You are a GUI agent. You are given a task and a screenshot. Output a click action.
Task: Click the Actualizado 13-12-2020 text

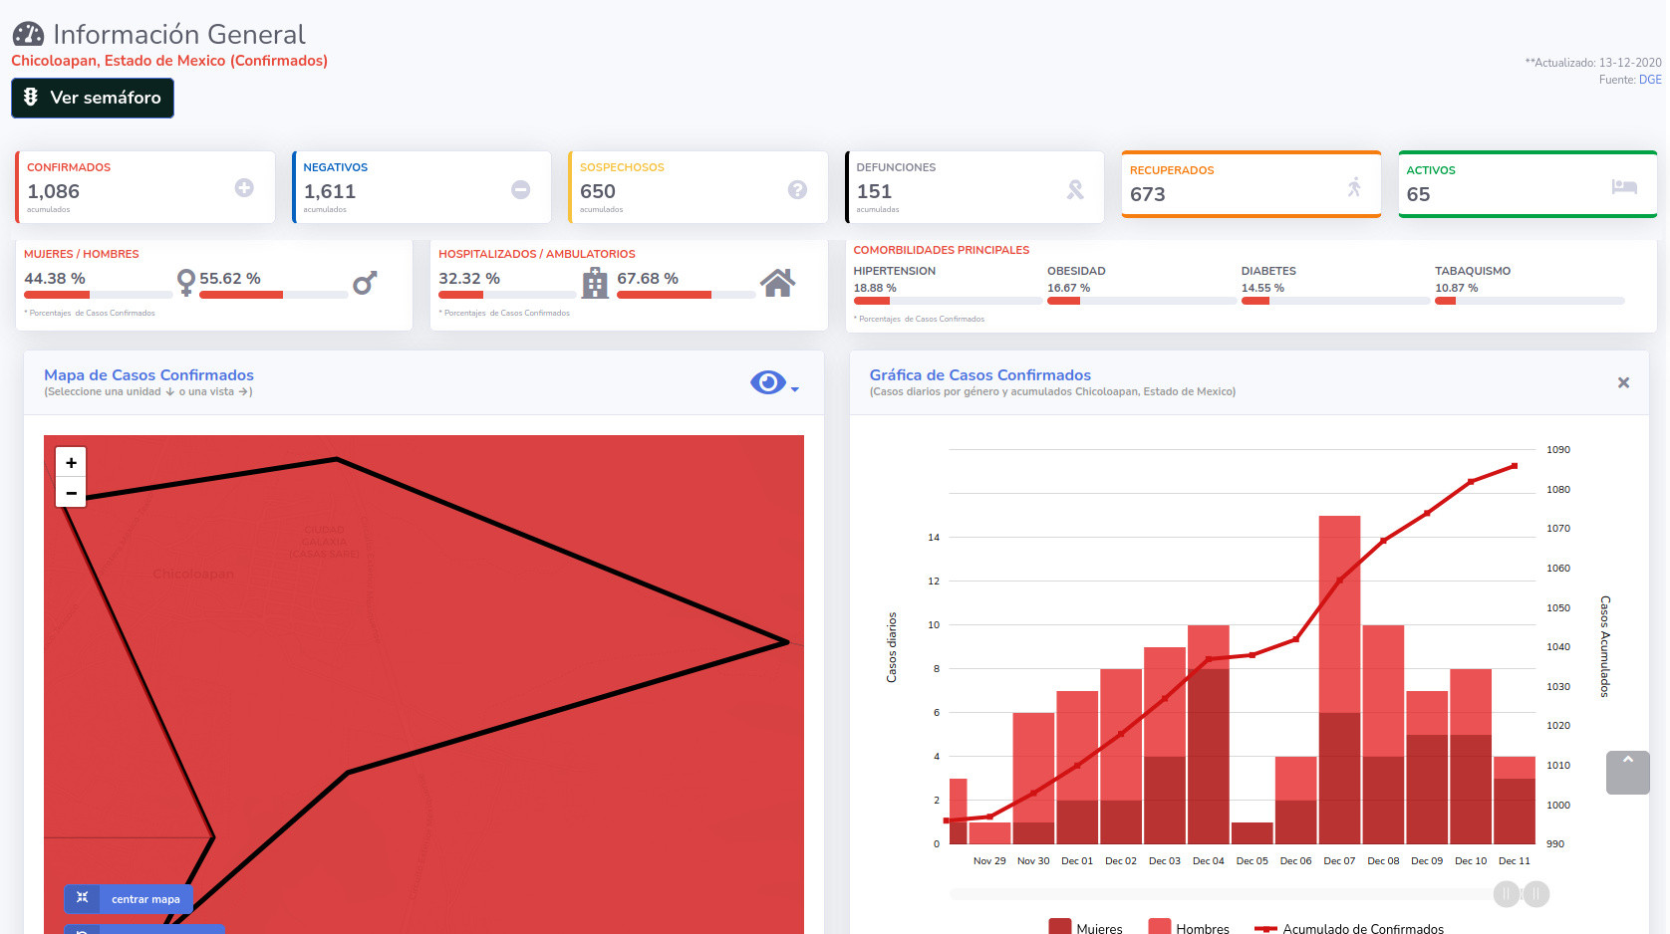(1593, 62)
